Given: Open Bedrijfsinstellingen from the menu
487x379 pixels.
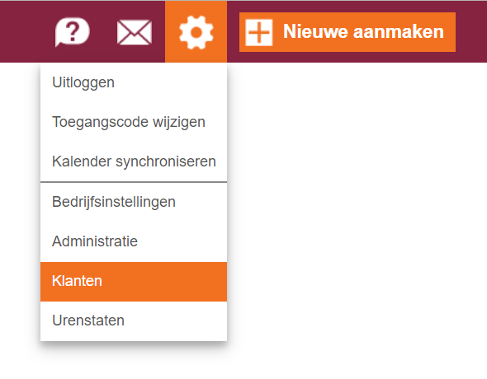Looking at the screenshot, I should [x=134, y=202].
